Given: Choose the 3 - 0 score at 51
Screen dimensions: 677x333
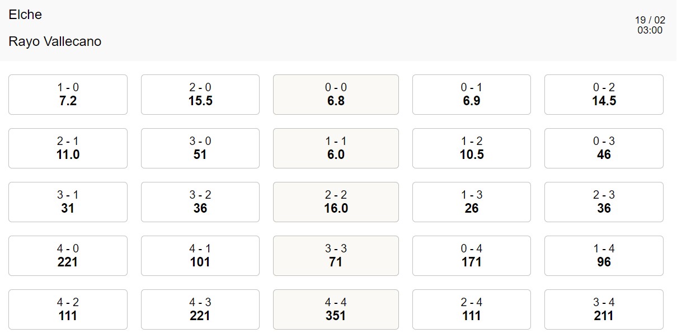Looking at the screenshot, I should pyautogui.click(x=200, y=148).
